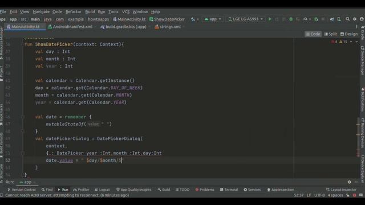The image size is (365, 205).
Task: Open the Logcat tool window
Action: click(x=102, y=190)
